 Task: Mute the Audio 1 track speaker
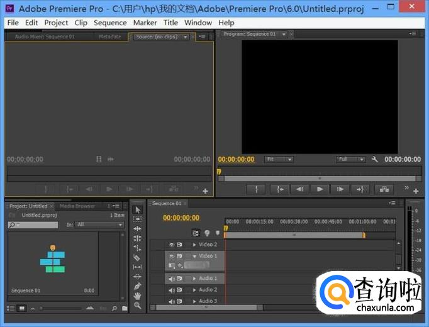coord(171,279)
